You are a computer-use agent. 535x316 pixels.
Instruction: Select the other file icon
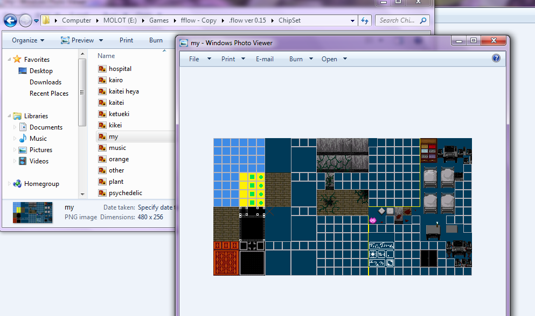tap(102, 170)
